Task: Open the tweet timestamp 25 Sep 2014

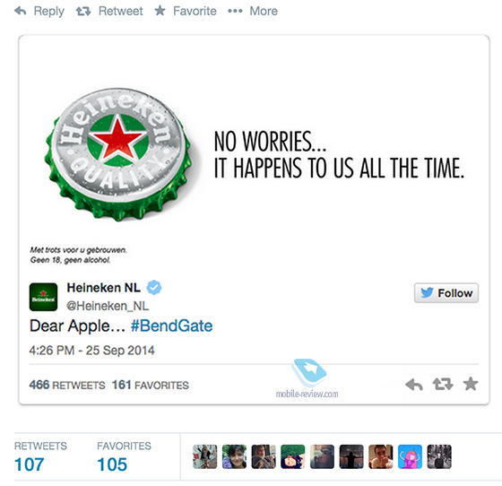Action: [x=91, y=351]
